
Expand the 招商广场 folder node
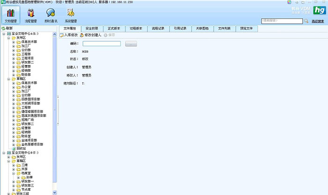tap(14, 120)
